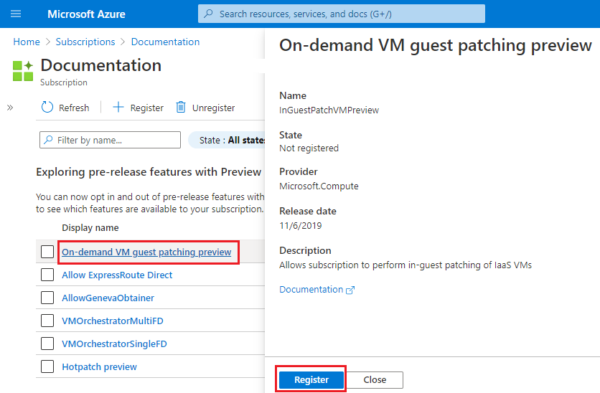Image resolution: width=600 pixels, height=393 pixels.
Task: Check the On-demand VM guest patching preview box
Action: 47,252
